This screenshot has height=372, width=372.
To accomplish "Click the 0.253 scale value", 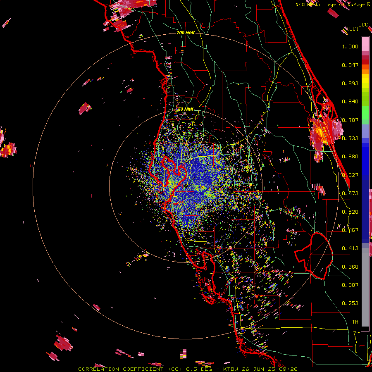I will pyautogui.click(x=350, y=303).
